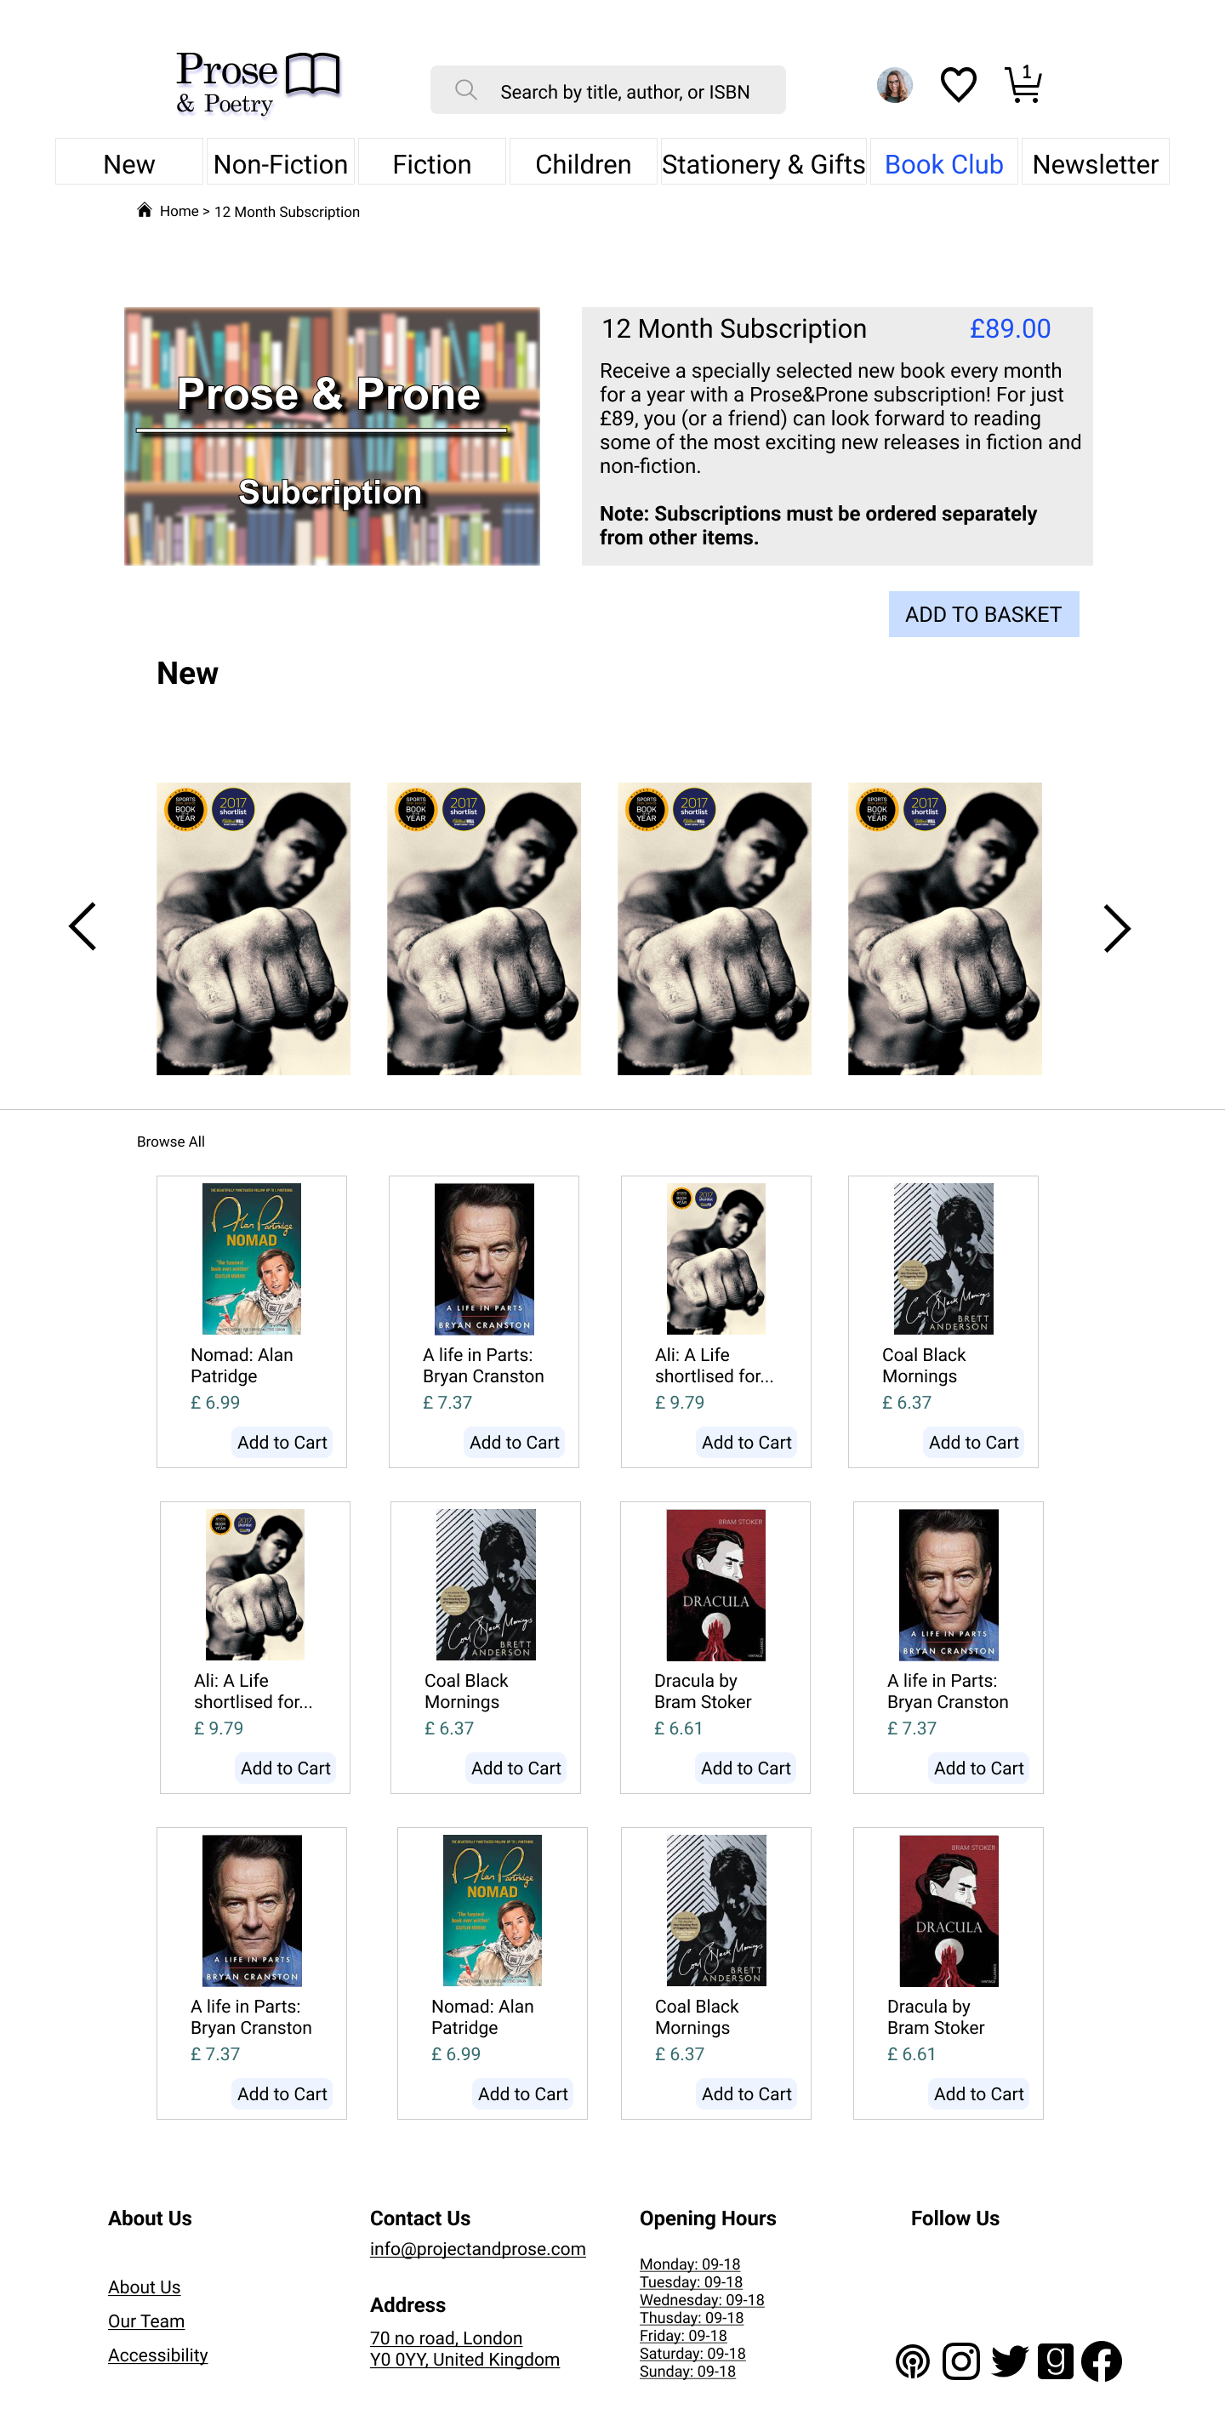Viewport: 1225px width, 2426px height.
Task: Click the home icon in breadcrumb
Action: 144,210
